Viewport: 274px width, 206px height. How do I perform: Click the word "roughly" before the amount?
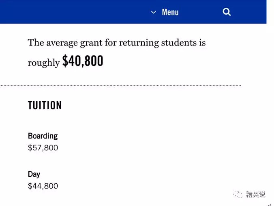(44, 63)
